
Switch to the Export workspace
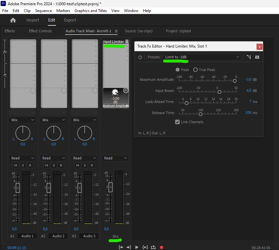pyautogui.click(x=70, y=20)
